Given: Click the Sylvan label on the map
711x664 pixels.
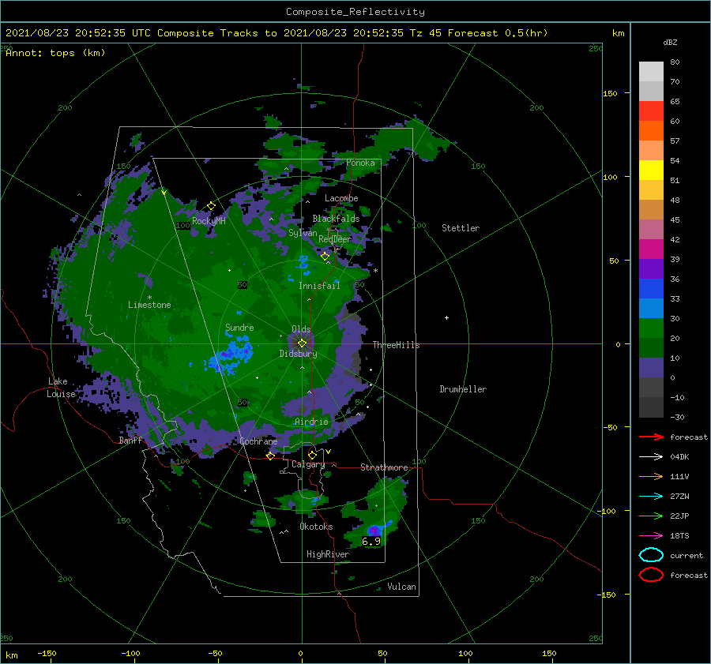Looking at the screenshot, I should click(x=303, y=233).
